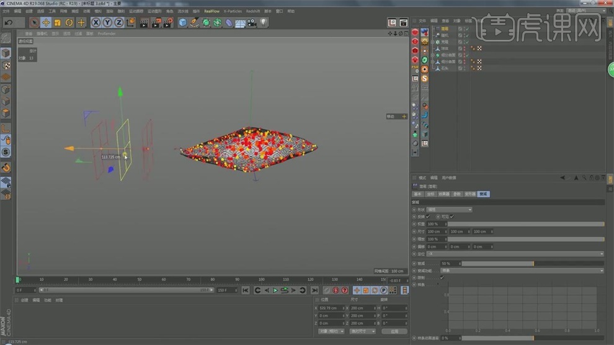This screenshot has width=614, height=345.
Task: Select the Move tool in toolbar
Action: tap(46, 22)
